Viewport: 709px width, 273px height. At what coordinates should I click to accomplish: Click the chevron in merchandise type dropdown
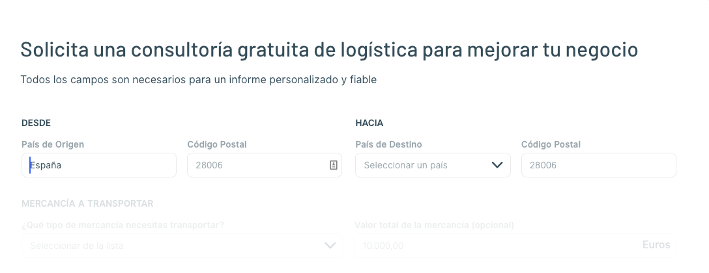pos(330,246)
